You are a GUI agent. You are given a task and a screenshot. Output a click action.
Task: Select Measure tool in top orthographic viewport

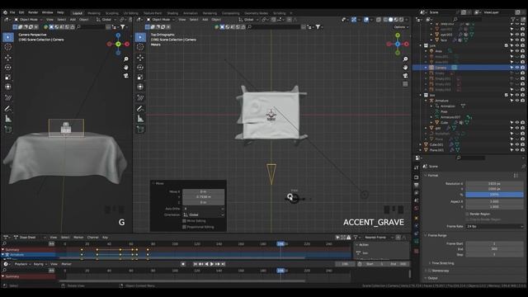coord(140,119)
